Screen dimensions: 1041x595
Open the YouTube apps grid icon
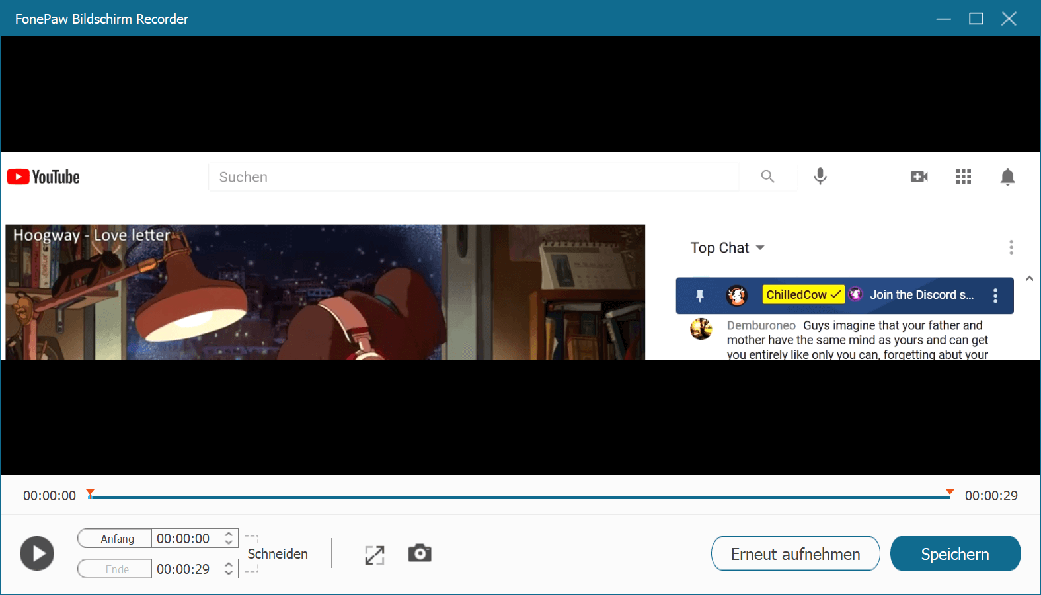(964, 177)
